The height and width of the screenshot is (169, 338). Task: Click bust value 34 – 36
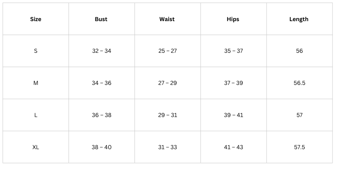coord(101,83)
